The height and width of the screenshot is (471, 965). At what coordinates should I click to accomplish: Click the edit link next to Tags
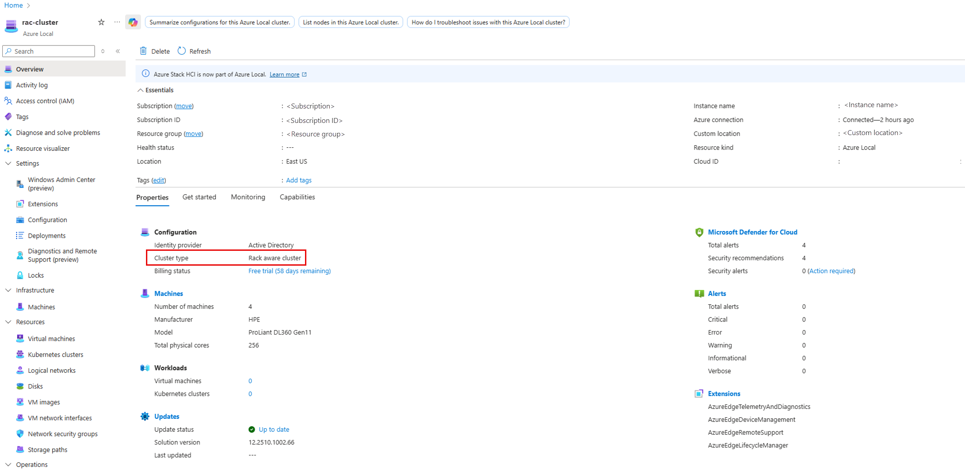click(159, 180)
